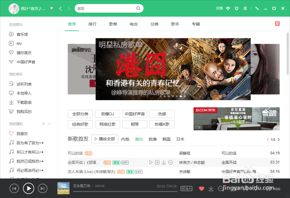
Task: Go forward with the right arrow
Action: (x=69, y=8)
